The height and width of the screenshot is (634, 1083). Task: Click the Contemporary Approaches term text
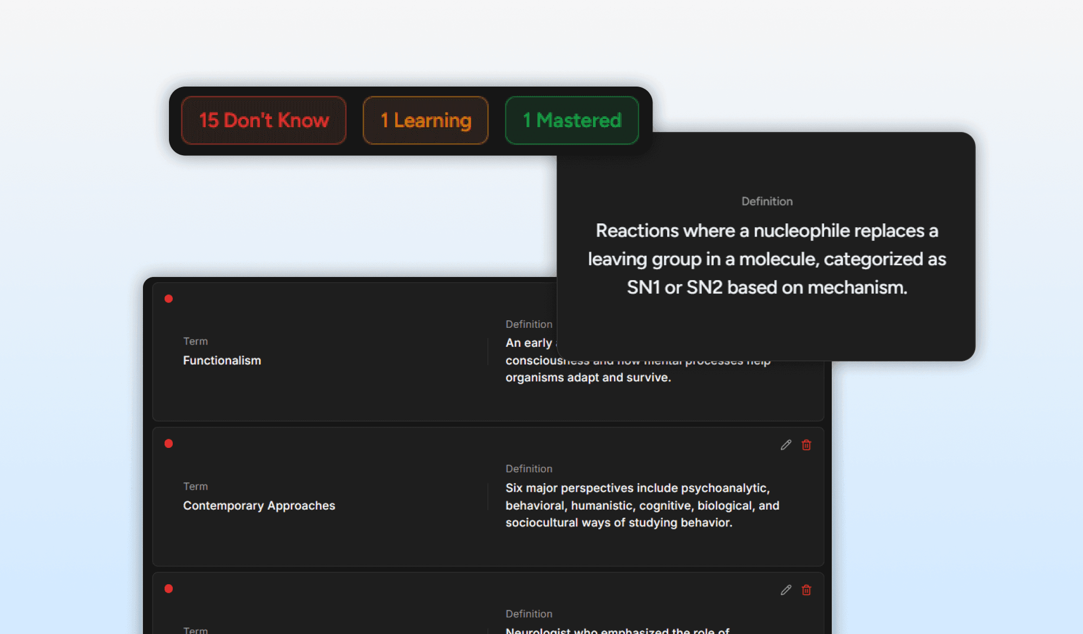[x=259, y=505]
